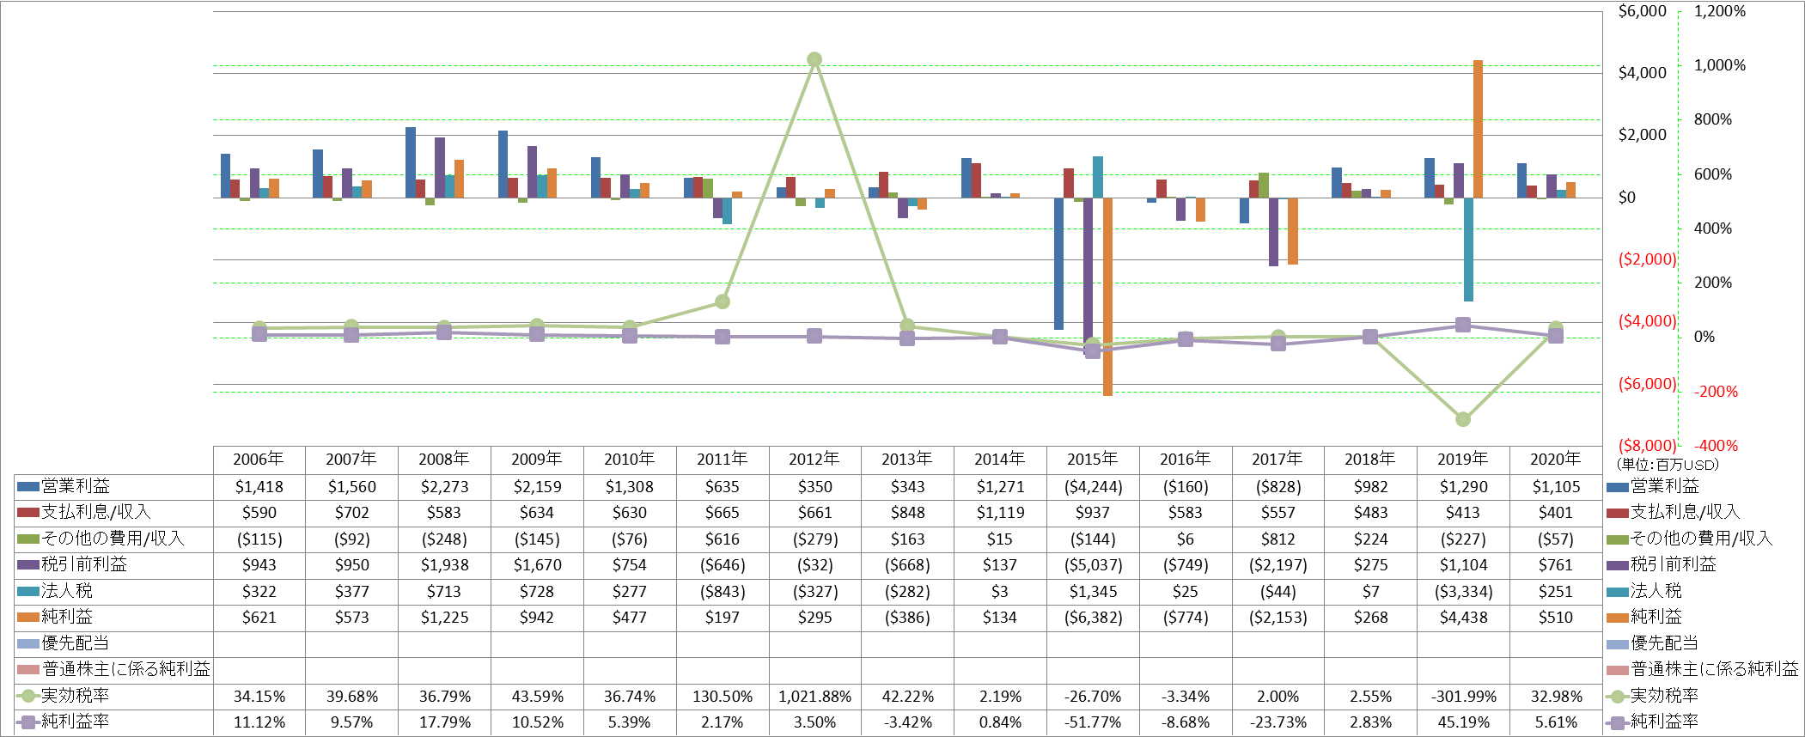Click the ($6,382) 純利益 cell for 2015年

tap(1092, 618)
